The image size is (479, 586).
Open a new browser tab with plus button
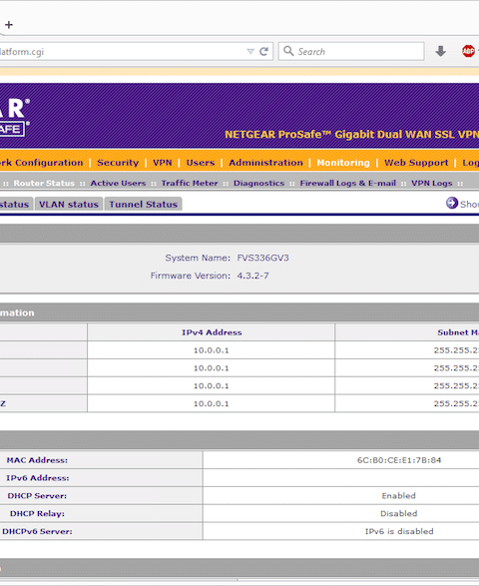coord(9,25)
